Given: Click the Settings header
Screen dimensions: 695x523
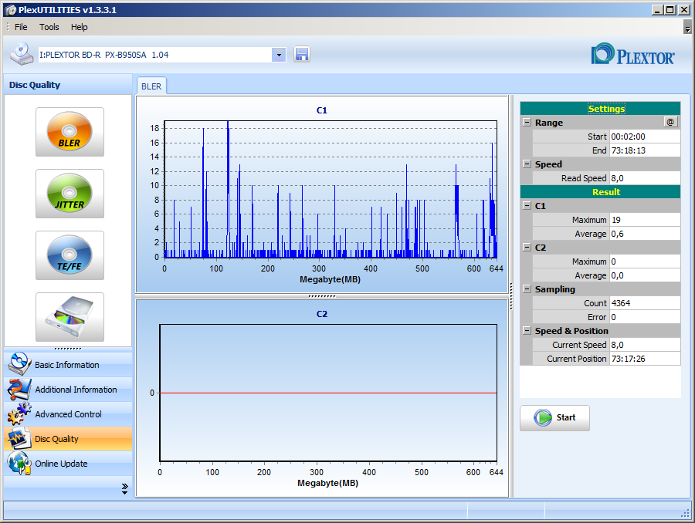Looking at the screenshot, I should click(x=600, y=109).
